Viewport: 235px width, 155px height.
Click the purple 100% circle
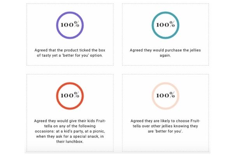70,25
